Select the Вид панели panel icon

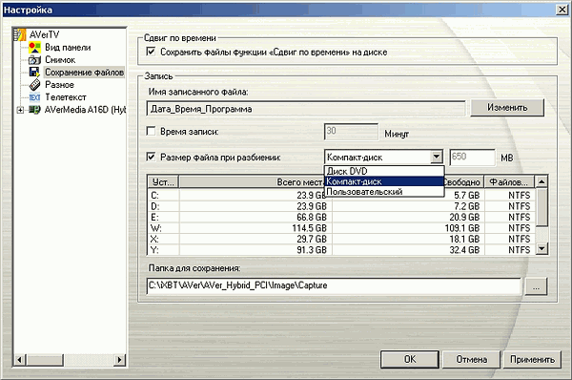tap(34, 47)
